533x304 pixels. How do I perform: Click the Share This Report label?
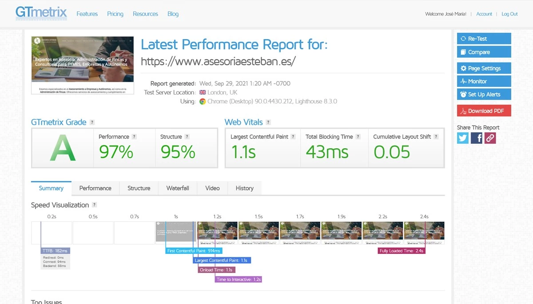click(x=478, y=127)
